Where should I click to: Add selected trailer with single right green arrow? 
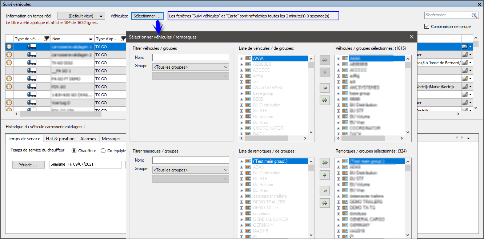(324, 175)
